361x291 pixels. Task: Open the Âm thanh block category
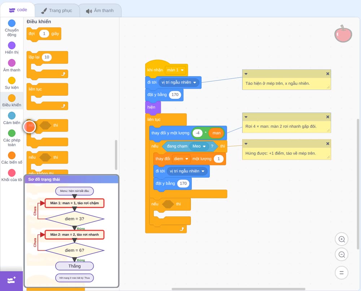[12, 66]
